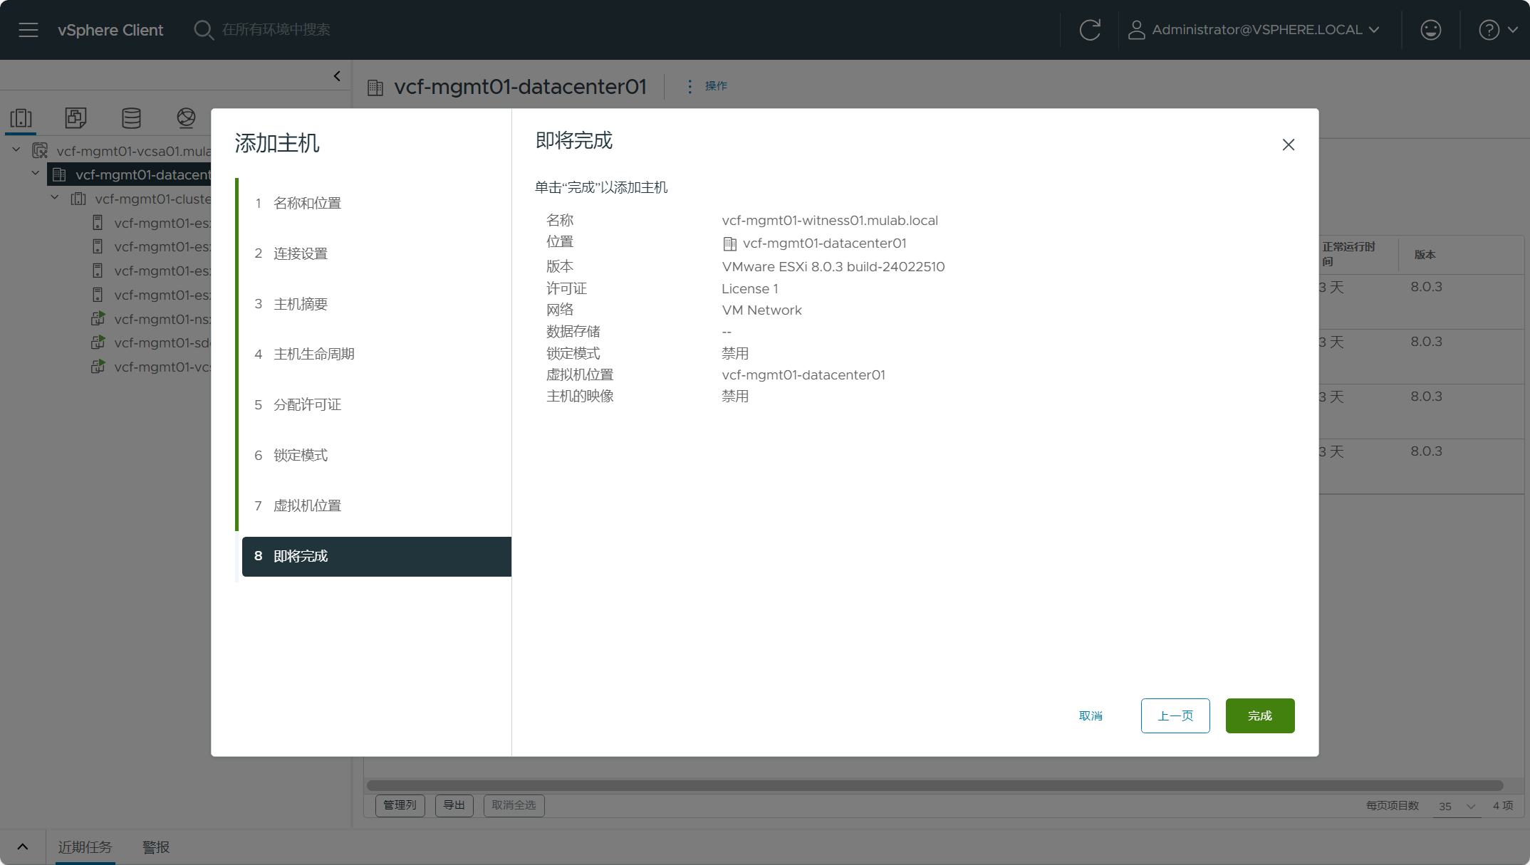Image resolution: width=1530 pixels, height=865 pixels.
Task: Click the help question mark icon
Action: pyautogui.click(x=1489, y=30)
